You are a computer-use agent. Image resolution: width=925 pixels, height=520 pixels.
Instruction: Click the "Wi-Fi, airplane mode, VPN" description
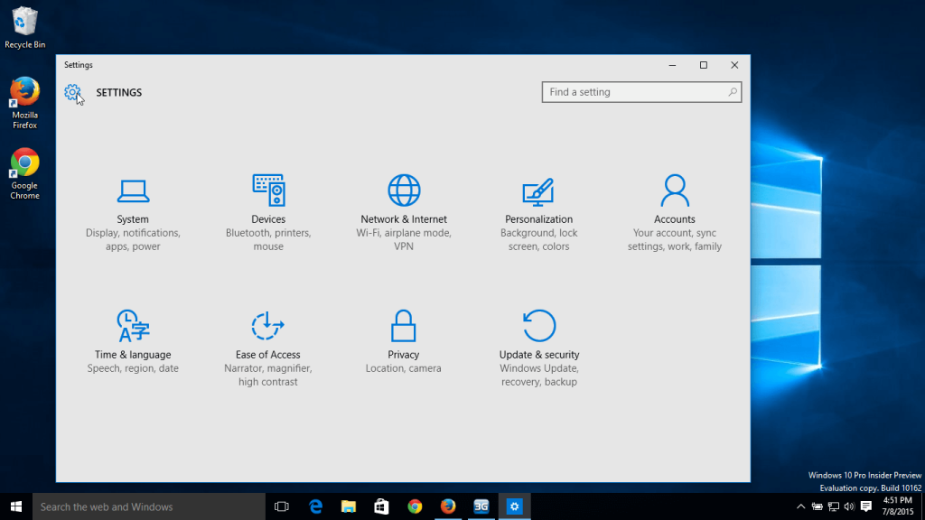pos(404,239)
